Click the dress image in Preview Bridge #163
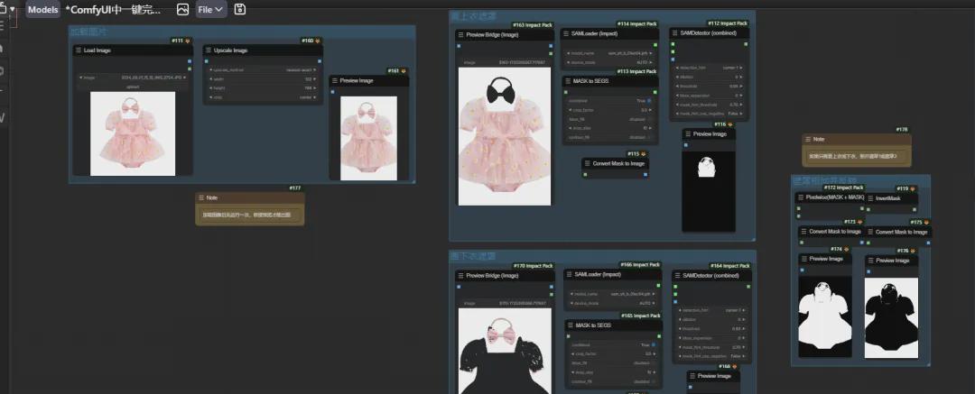This screenshot has width=975, height=394. tap(505, 136)
